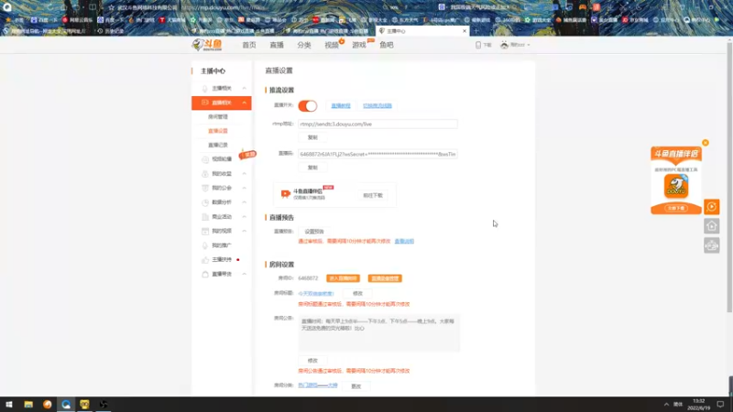Viewport: 733px width, 412px height.
Task: Expand the 我的公会 section chevron
Action: tap(244, 188)
